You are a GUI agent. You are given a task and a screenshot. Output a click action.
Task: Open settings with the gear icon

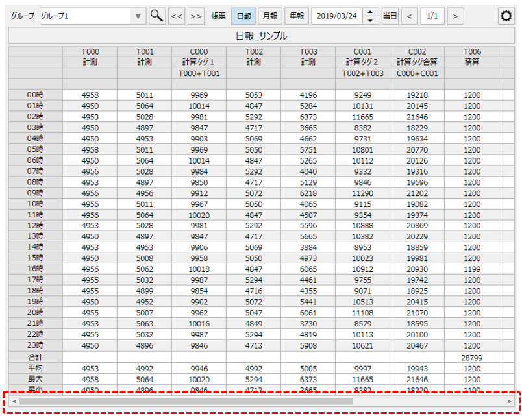pos(505,16)
